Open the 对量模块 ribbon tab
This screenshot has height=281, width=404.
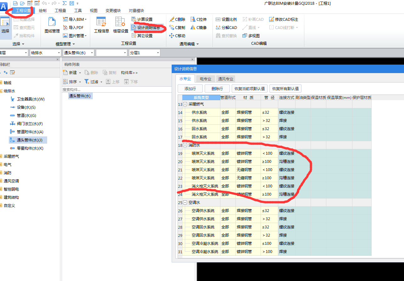pos(136,11)
